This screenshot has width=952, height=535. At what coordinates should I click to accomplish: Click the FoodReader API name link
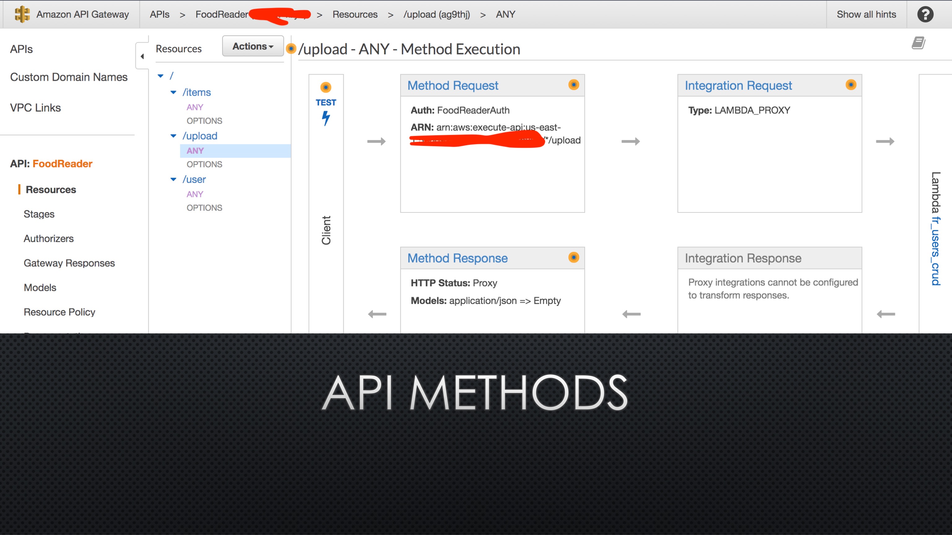point(63,163)
